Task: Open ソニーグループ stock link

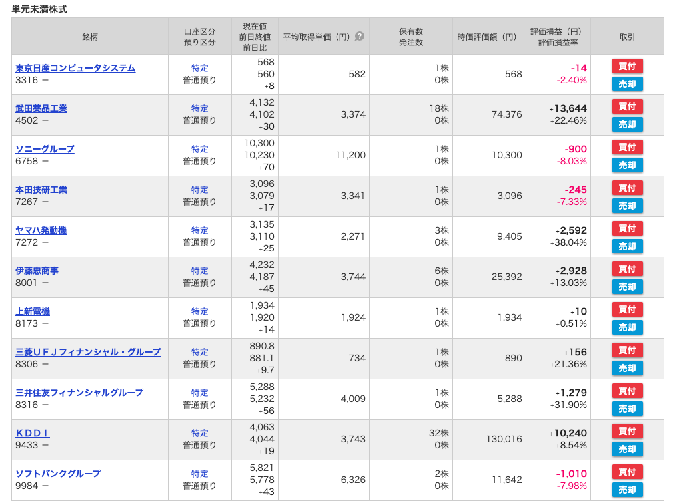Action: point(45,149)
